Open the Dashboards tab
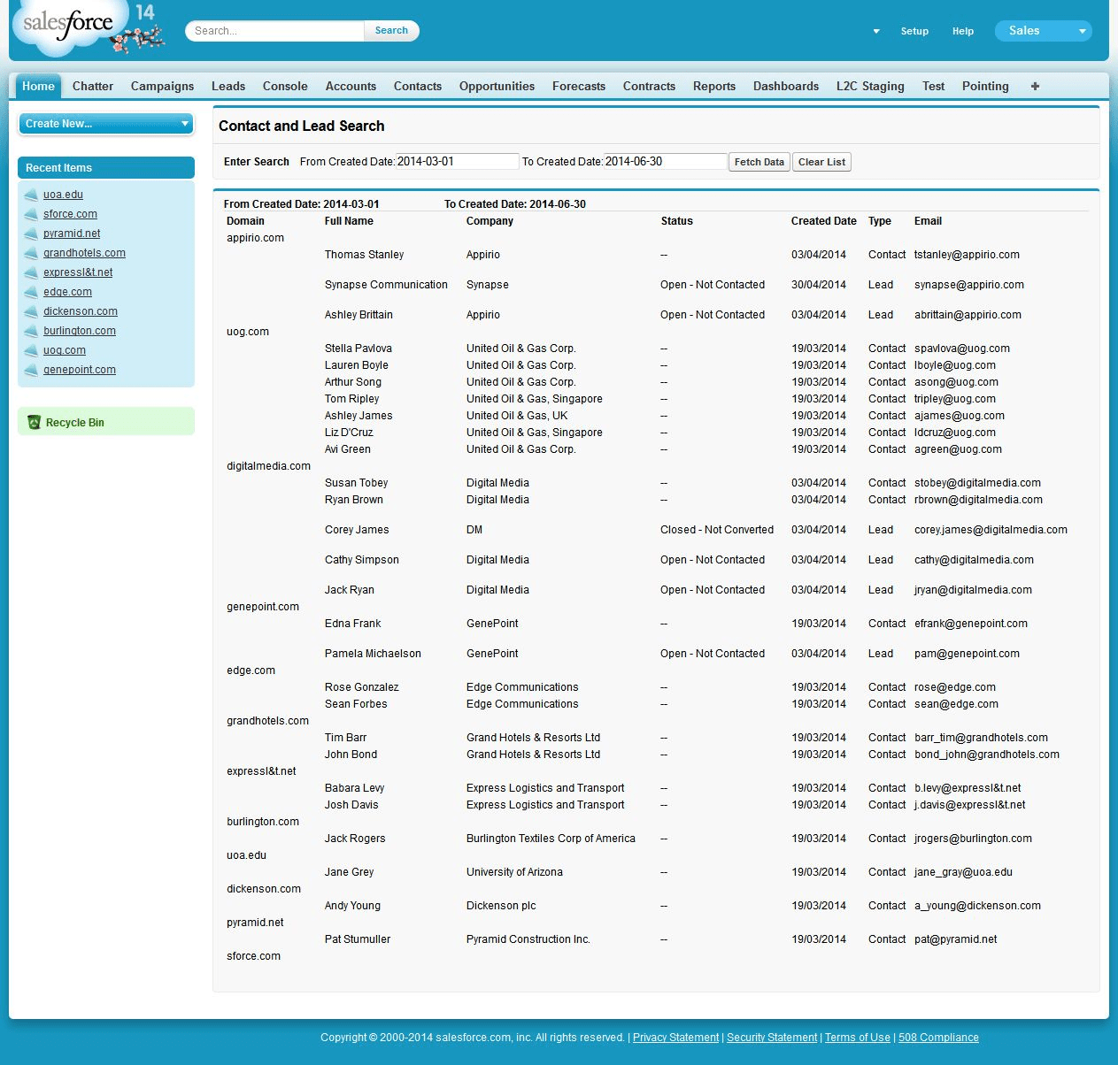 [x=786, y=86]
